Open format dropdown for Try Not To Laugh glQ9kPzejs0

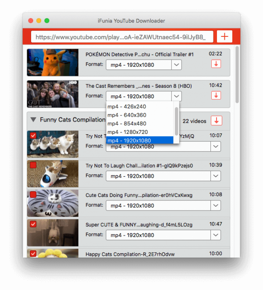pyautogui.click(x=216, y=176)
